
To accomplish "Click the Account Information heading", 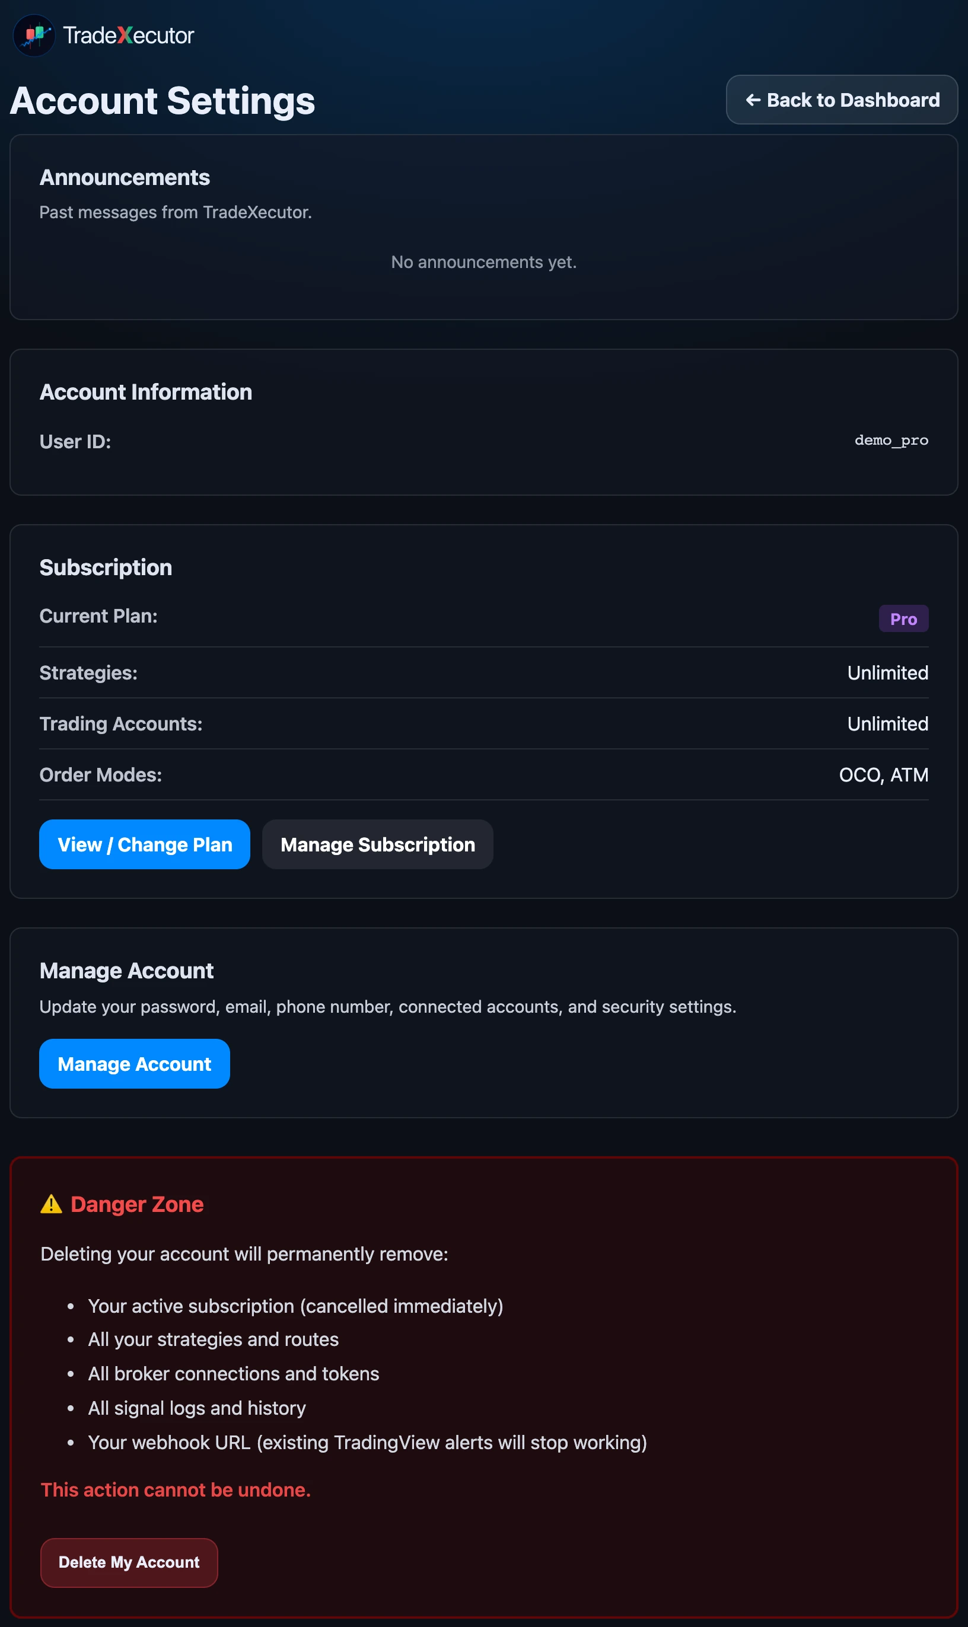I will (x=145, y=392).
